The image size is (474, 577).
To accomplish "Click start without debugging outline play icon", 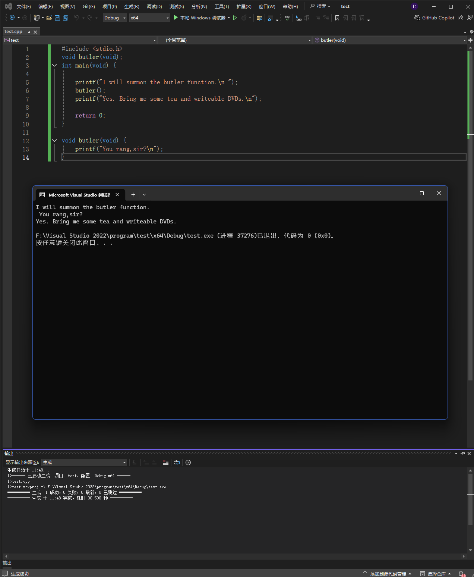I will point(235,18).
